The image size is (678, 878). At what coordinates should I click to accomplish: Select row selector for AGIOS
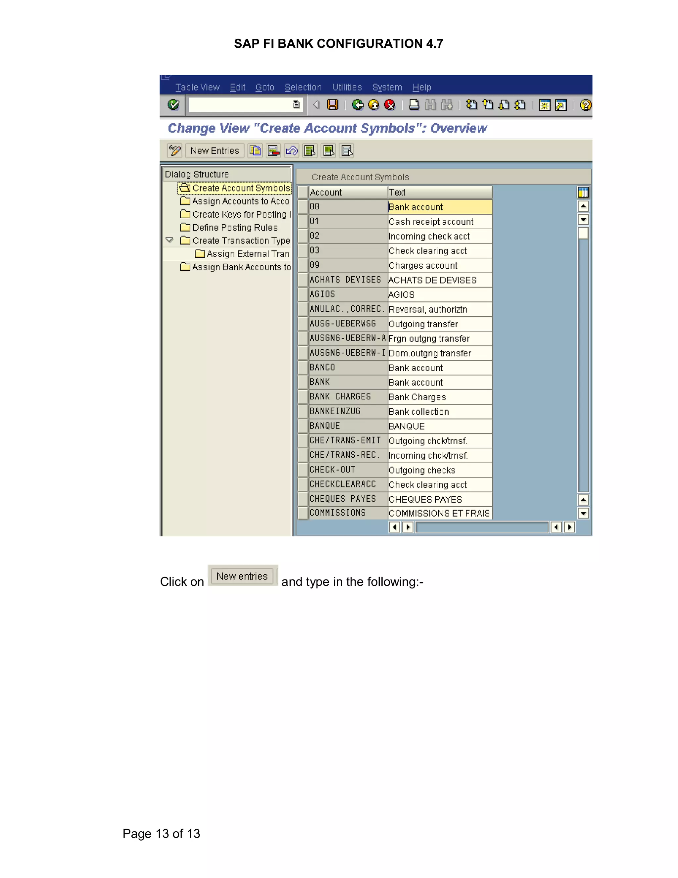303,295
